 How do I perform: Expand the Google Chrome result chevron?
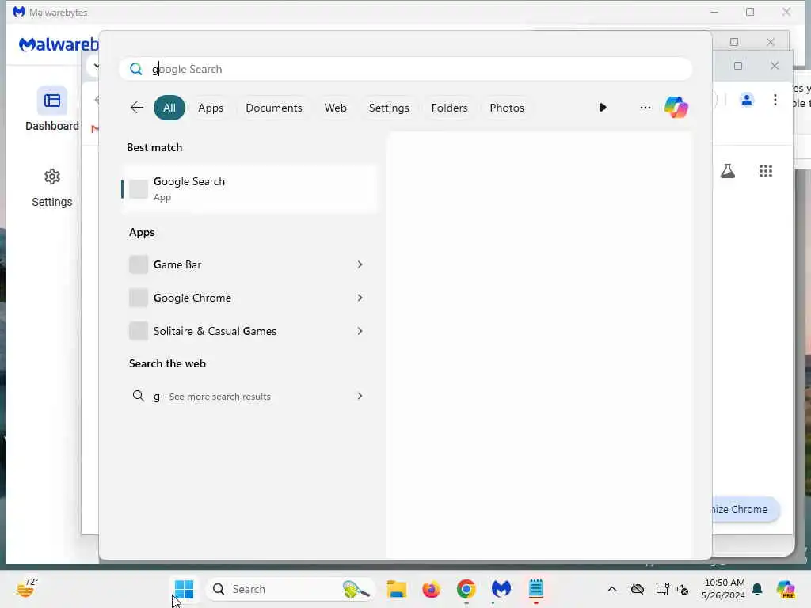click(x=360, y=298)
